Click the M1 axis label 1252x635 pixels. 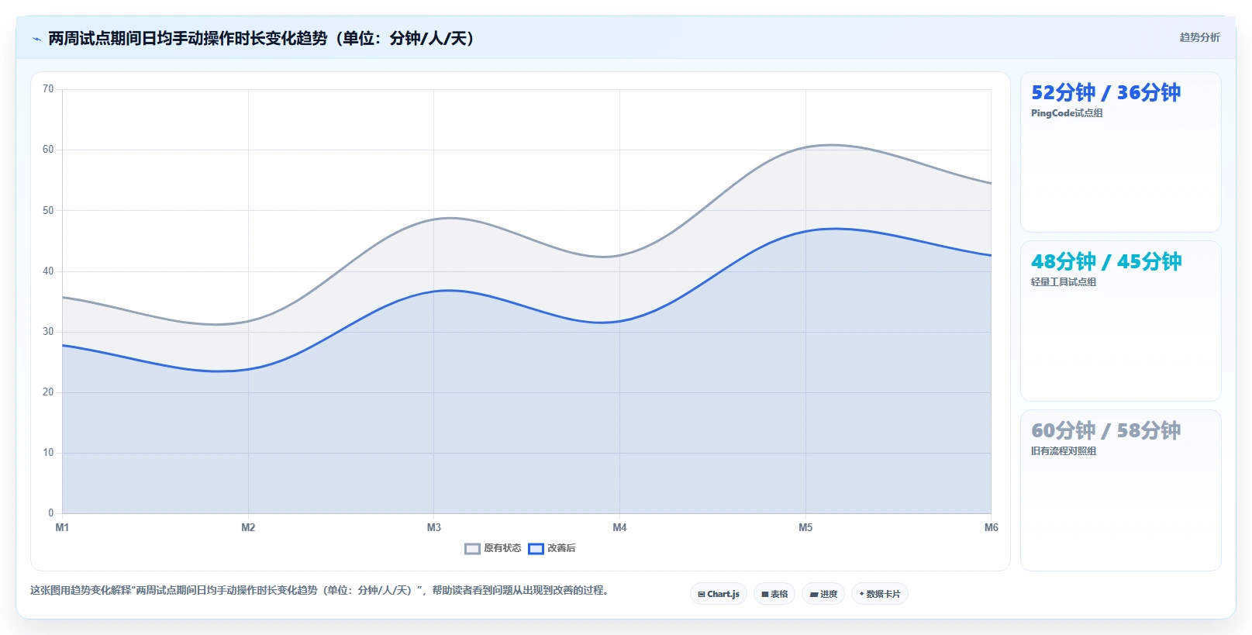(x=62, y=527)
